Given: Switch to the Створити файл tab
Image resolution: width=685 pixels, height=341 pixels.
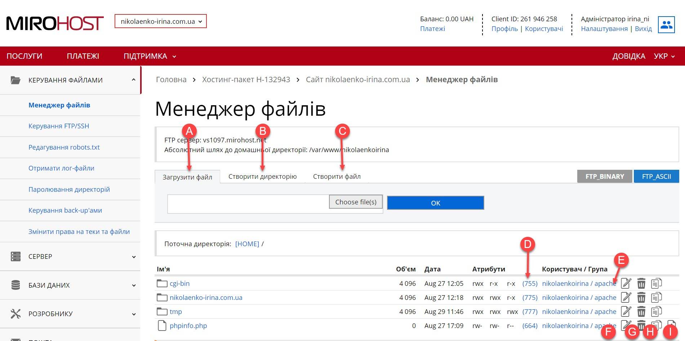Looking at the screenshot, I should click(x=337, y=176).
